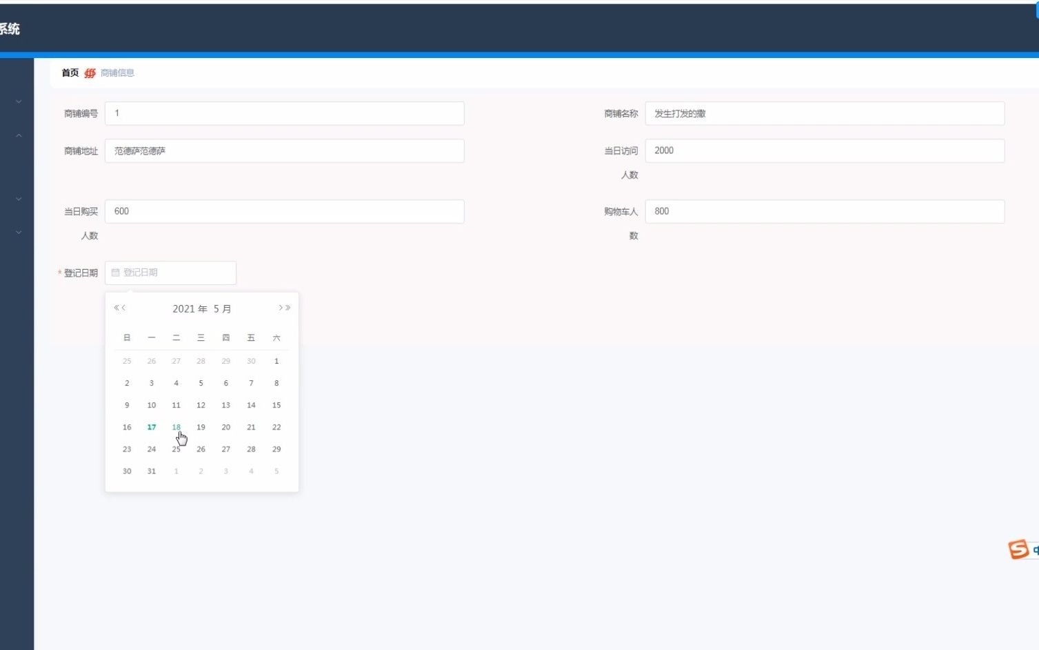Select today, May 17, in calendar
The width and height of the screenshot is (1039, 650).
(x=152, y=427)
